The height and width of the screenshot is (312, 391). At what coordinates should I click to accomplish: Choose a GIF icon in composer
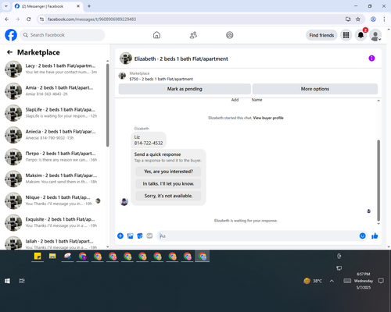pyautogui.click(x=149, y=236)
